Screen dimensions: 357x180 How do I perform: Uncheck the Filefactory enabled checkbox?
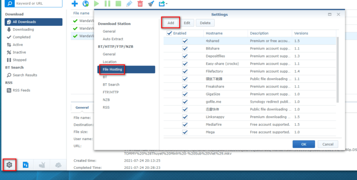[x=185, y=71]
